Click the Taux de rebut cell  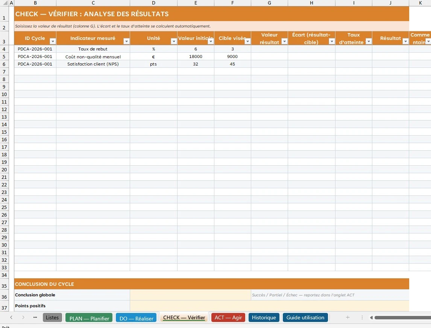pyautogui.click(x=93, y=49)
